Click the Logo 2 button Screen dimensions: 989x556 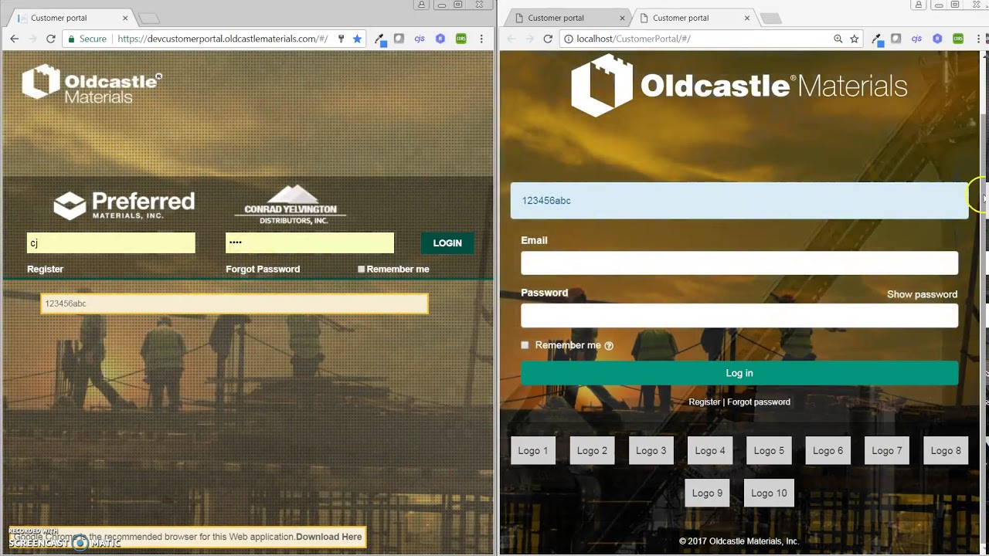tap(592, 451)
